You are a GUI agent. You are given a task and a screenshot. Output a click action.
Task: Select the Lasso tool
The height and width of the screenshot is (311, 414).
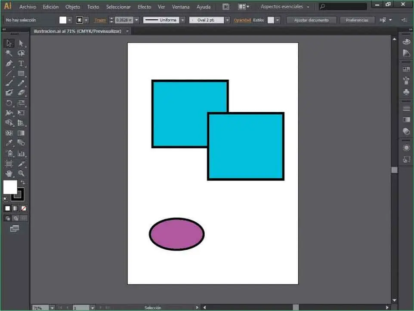pos(21,53)
